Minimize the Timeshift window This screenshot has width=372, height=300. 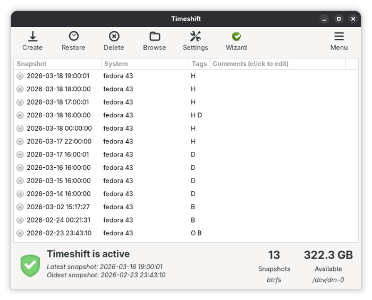pos(324,19)
